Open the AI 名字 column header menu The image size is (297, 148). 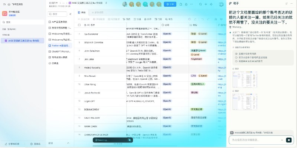[x=89, y=25]
